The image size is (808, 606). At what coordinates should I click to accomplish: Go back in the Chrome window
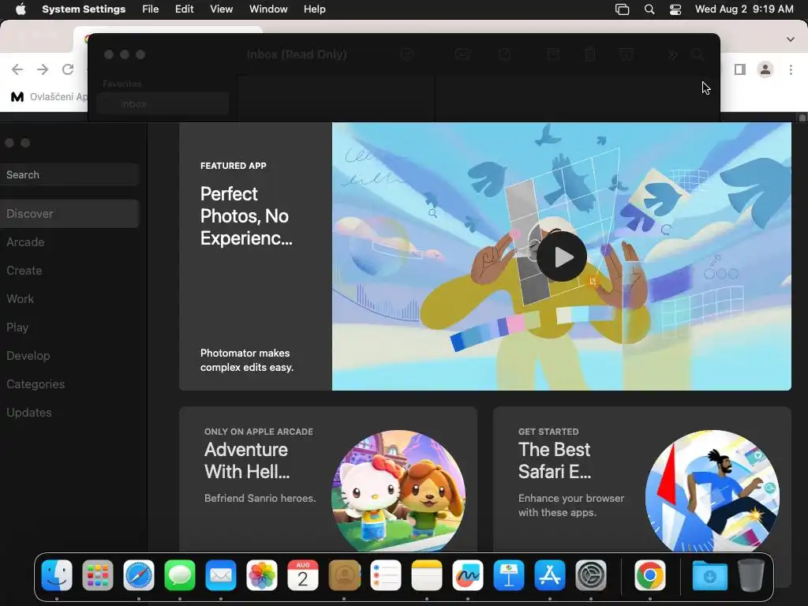(17, 69)
